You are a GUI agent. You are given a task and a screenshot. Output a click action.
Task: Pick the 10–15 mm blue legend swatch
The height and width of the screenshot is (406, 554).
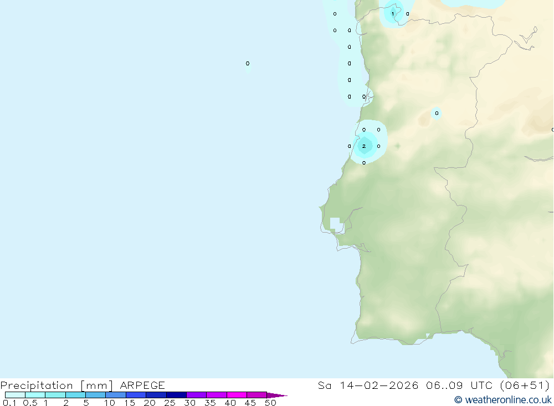pos(116,395)
